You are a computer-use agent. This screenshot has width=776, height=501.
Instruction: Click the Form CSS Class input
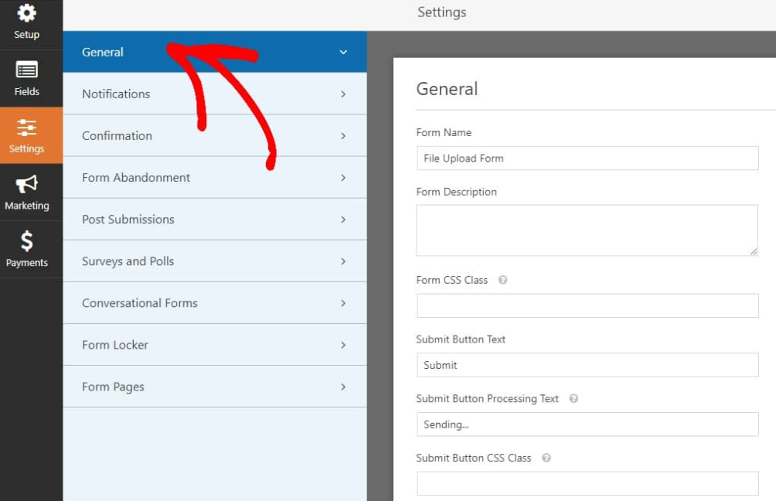(x=587, y=306)
